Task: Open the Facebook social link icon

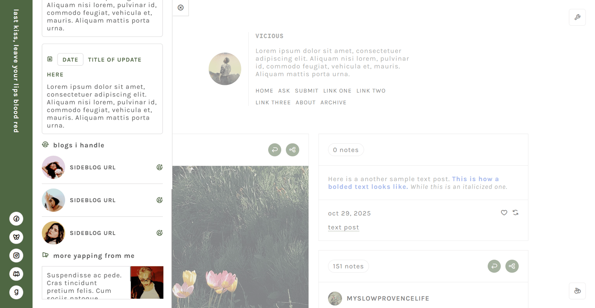Action: point(16,219)
